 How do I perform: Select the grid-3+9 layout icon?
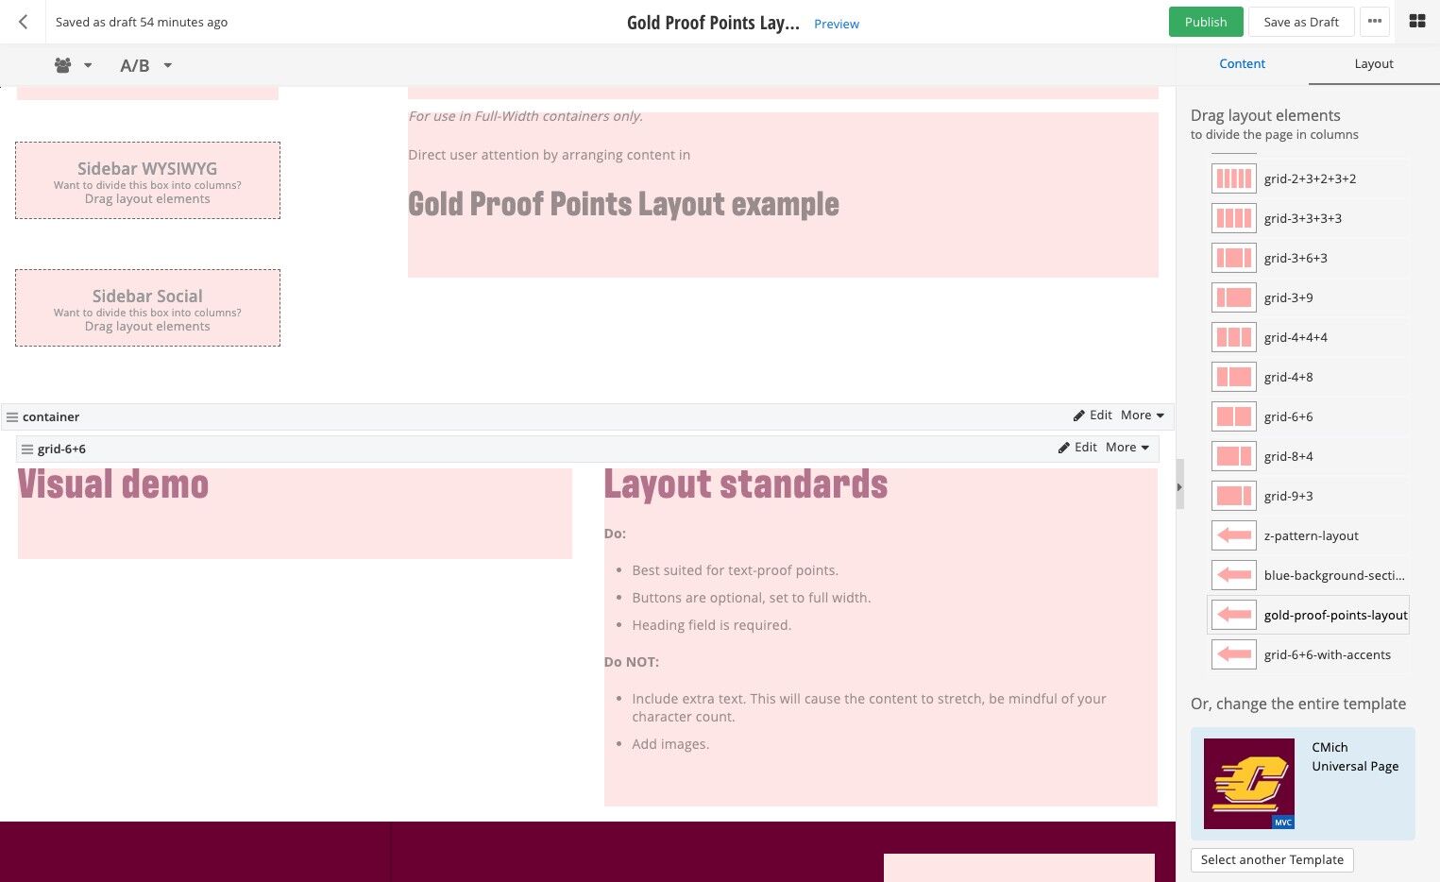coord(1233,297)
